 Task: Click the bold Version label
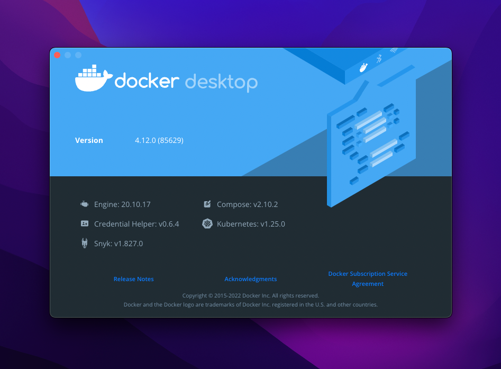(89, 140)
